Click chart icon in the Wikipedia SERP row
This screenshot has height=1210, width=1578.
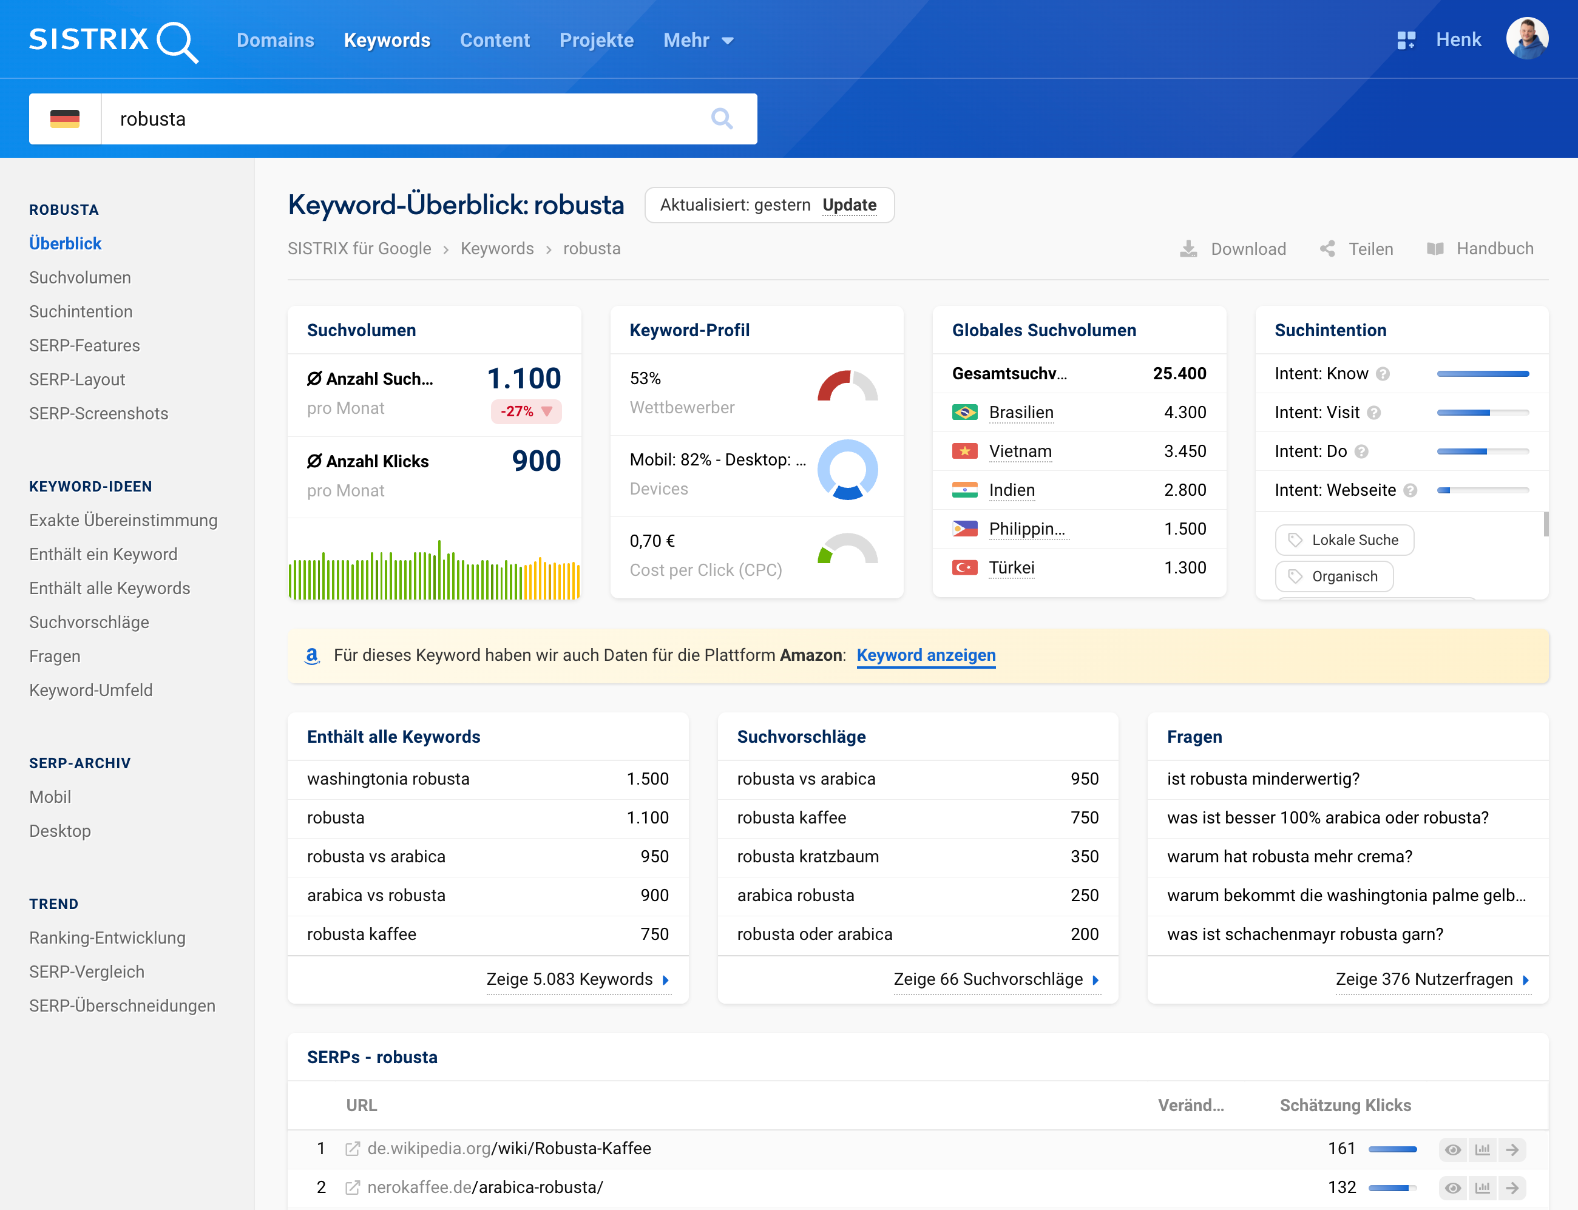click(1482, 1149)
